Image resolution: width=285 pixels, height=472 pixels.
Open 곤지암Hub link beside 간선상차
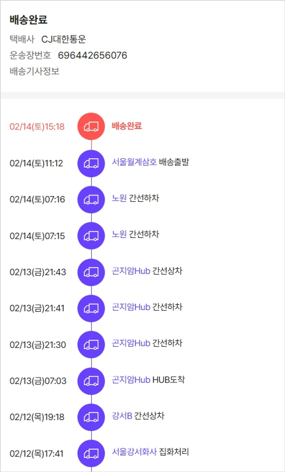pos(131,271)
